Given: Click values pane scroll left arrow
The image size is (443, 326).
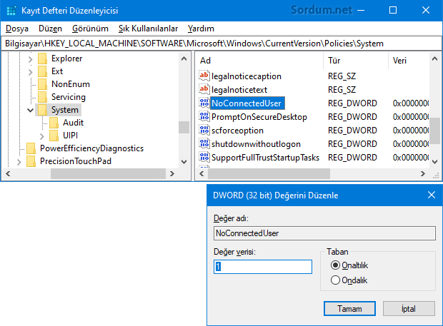Looking at the screenshot, I should pyautogui.click(x=201, y=174).
